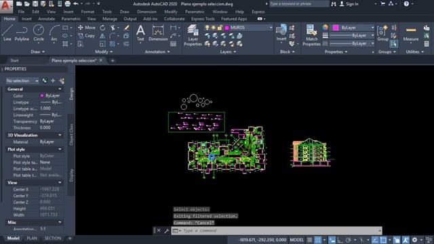
Task: Click the Insert block icon
Action: [281, 33]
